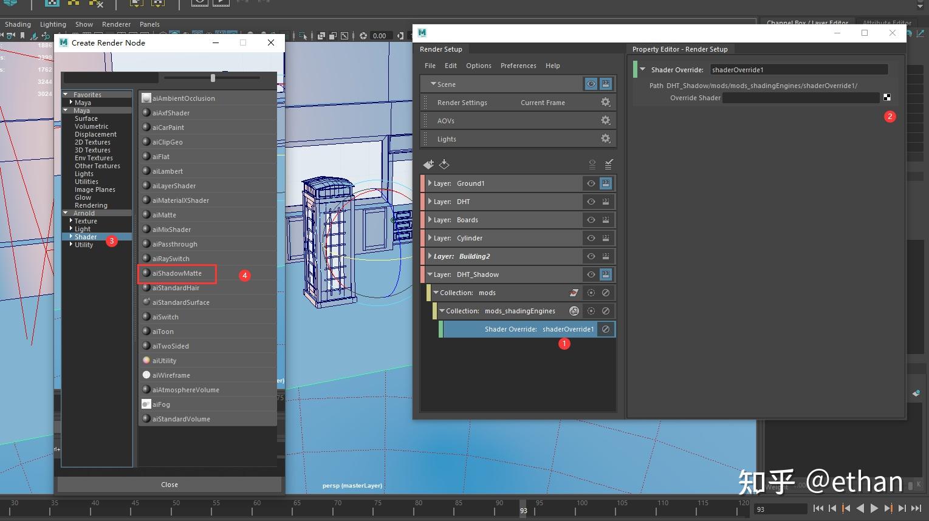Collapse the Scene section
This screenshot has width=929, height=521.
pyautogui.click(x=433, y=84)
